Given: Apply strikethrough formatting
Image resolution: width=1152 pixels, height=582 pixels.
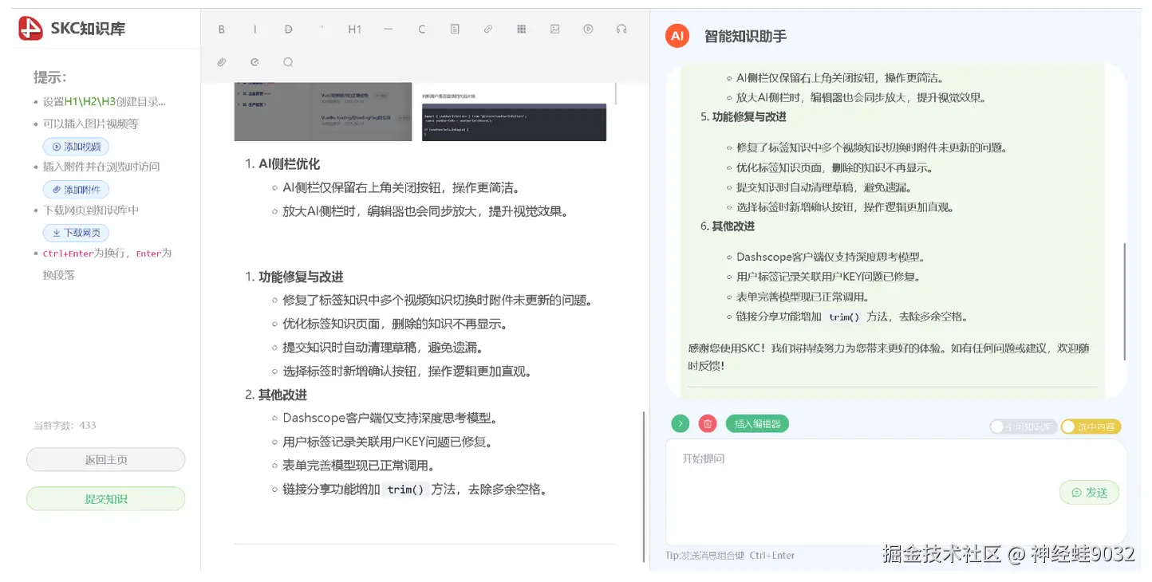Looking at the screenshot, I should pyautogui.click(x=288, y=29).
